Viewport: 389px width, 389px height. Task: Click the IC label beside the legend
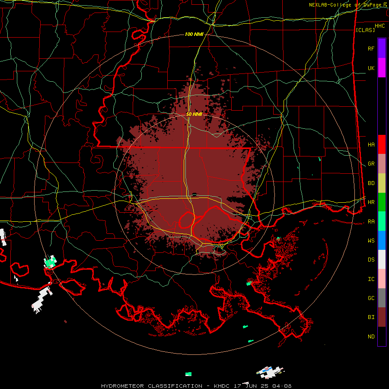[x=371, y=279]
